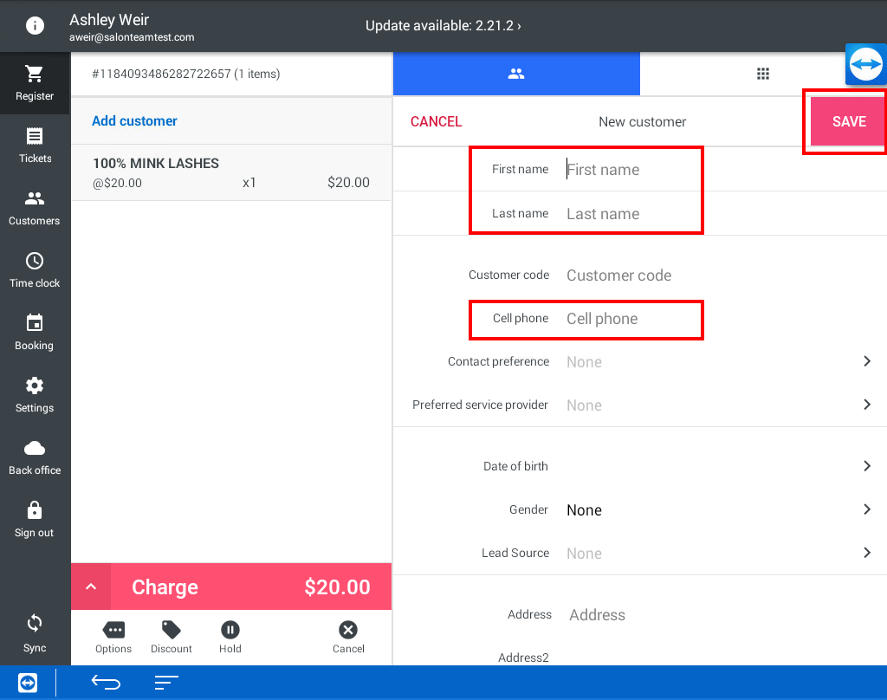The image size is (887, 700).
Task: Open the Booking calendar
Action: pos(35,333)
